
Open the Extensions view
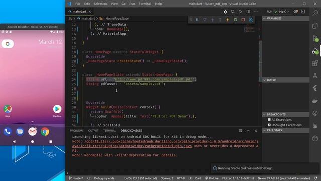pos(315,63)
